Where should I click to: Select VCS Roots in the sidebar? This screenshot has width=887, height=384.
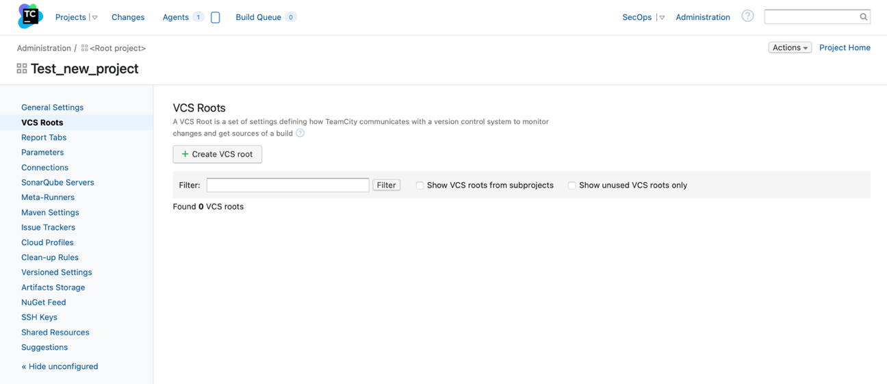42,123
